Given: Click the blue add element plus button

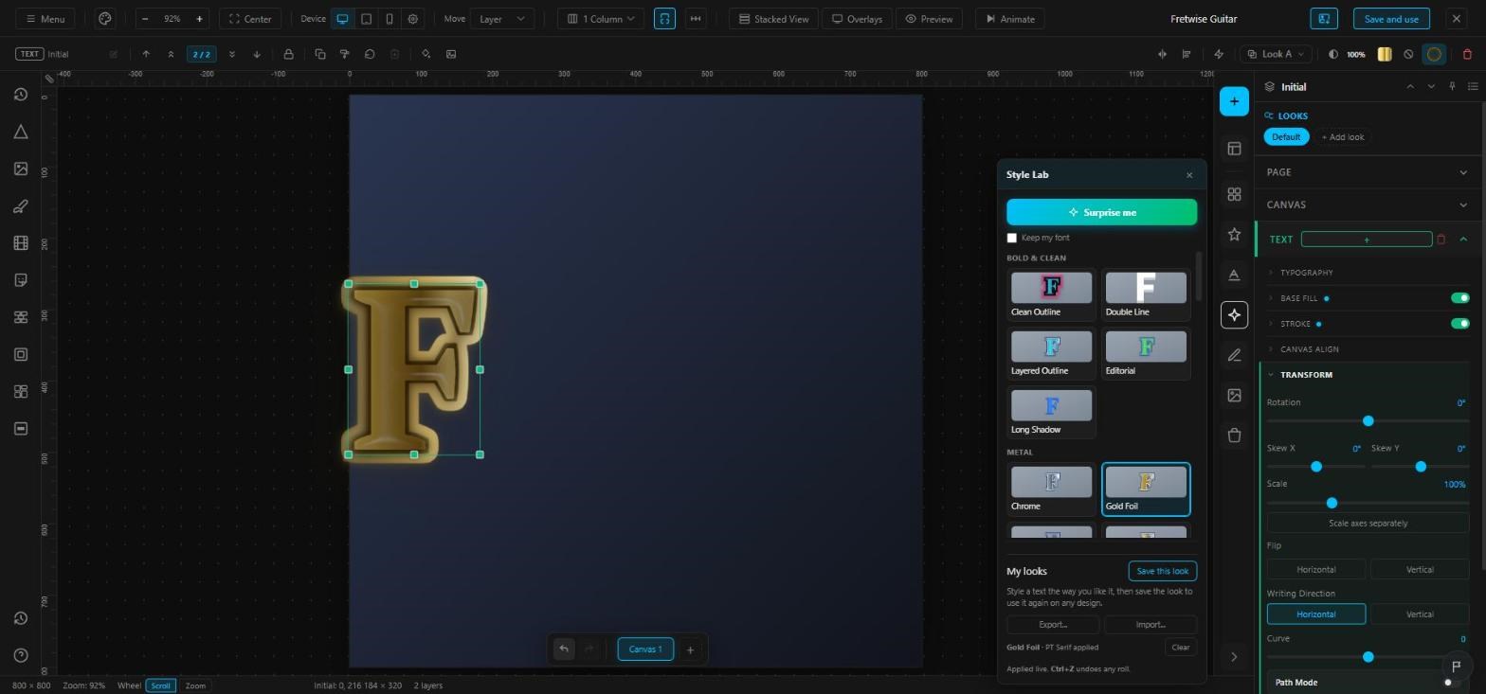Looking at the screenshot, I should click(x=1234, y=101).
